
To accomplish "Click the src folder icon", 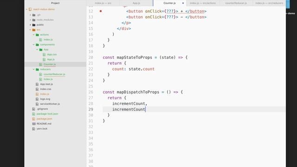I will click(x=34, y=30).
